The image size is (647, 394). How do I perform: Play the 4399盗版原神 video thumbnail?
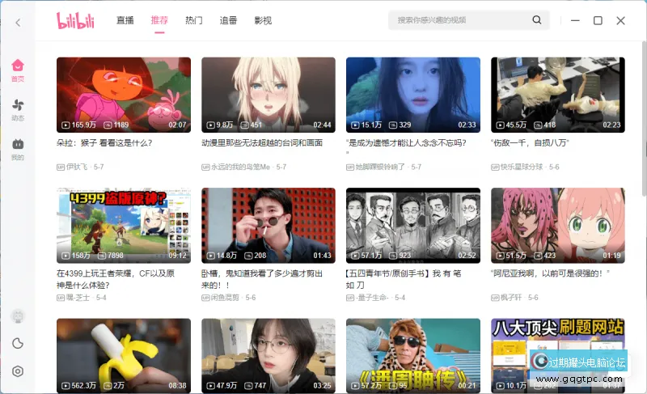coord(124,226)
